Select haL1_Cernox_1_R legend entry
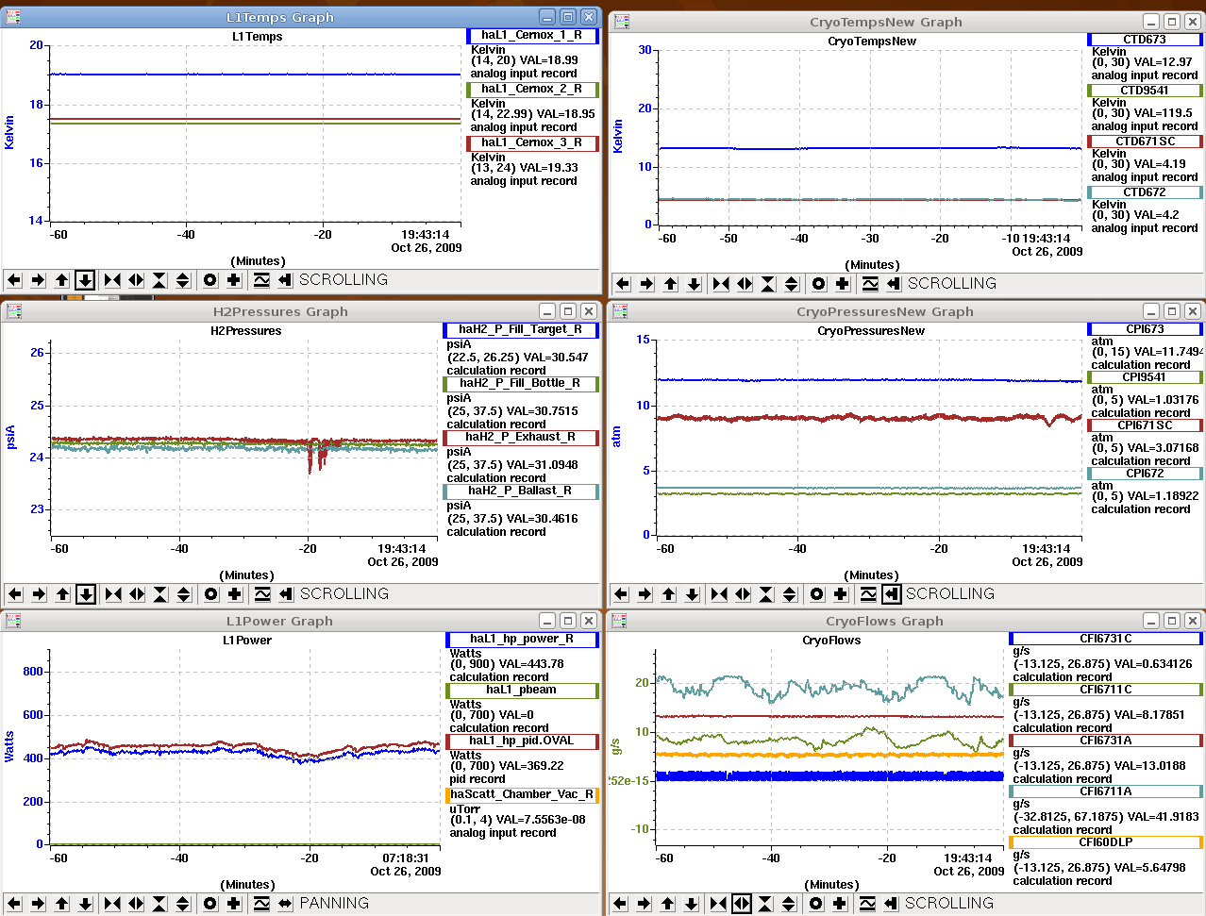 (532, 35)
